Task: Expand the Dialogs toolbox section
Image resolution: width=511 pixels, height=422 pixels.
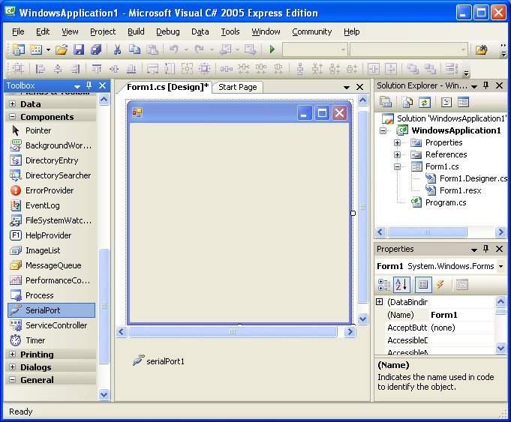Action: coord(13,367)
